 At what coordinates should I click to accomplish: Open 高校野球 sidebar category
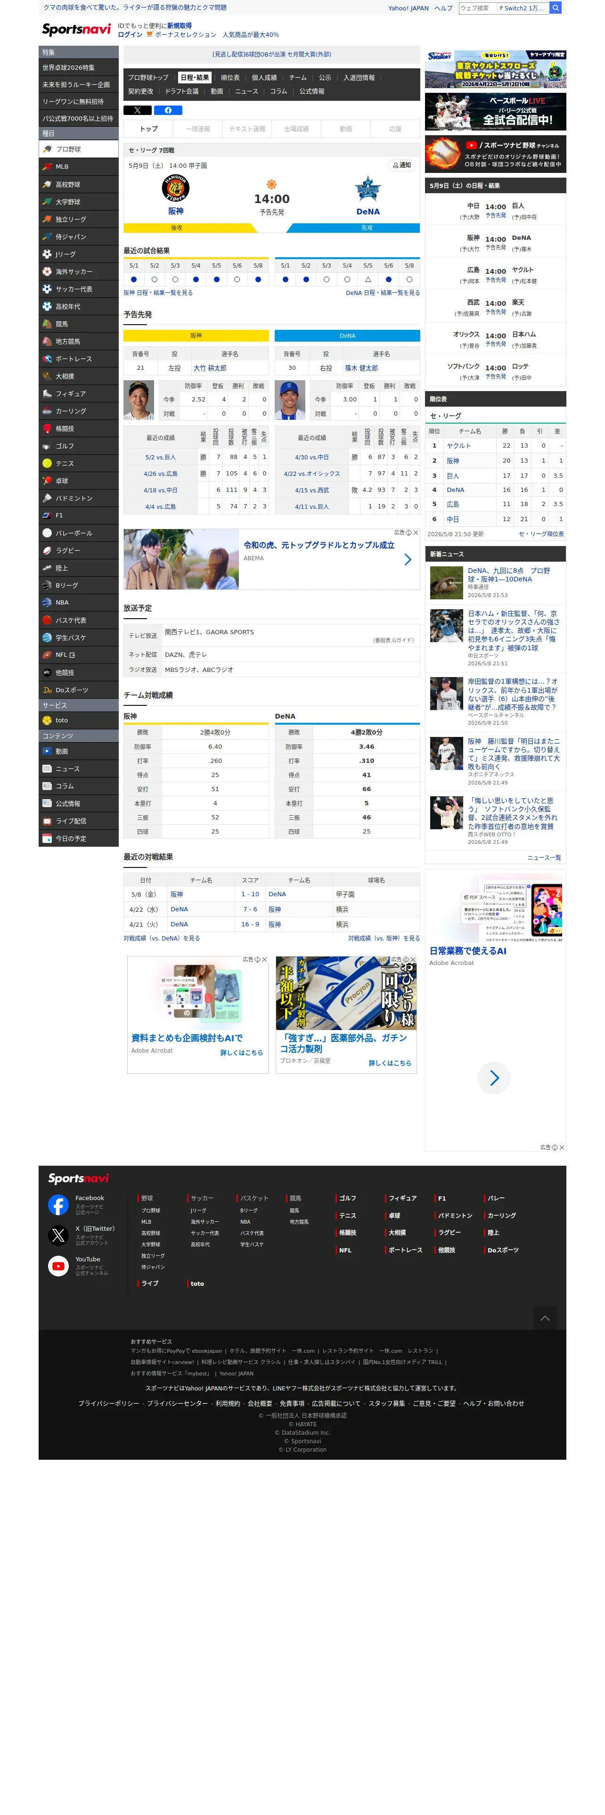tap(78, 185)
